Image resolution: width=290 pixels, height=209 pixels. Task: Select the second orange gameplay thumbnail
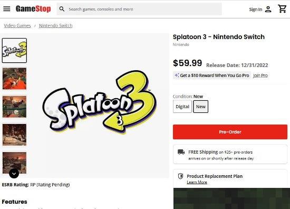coord(14,79)
